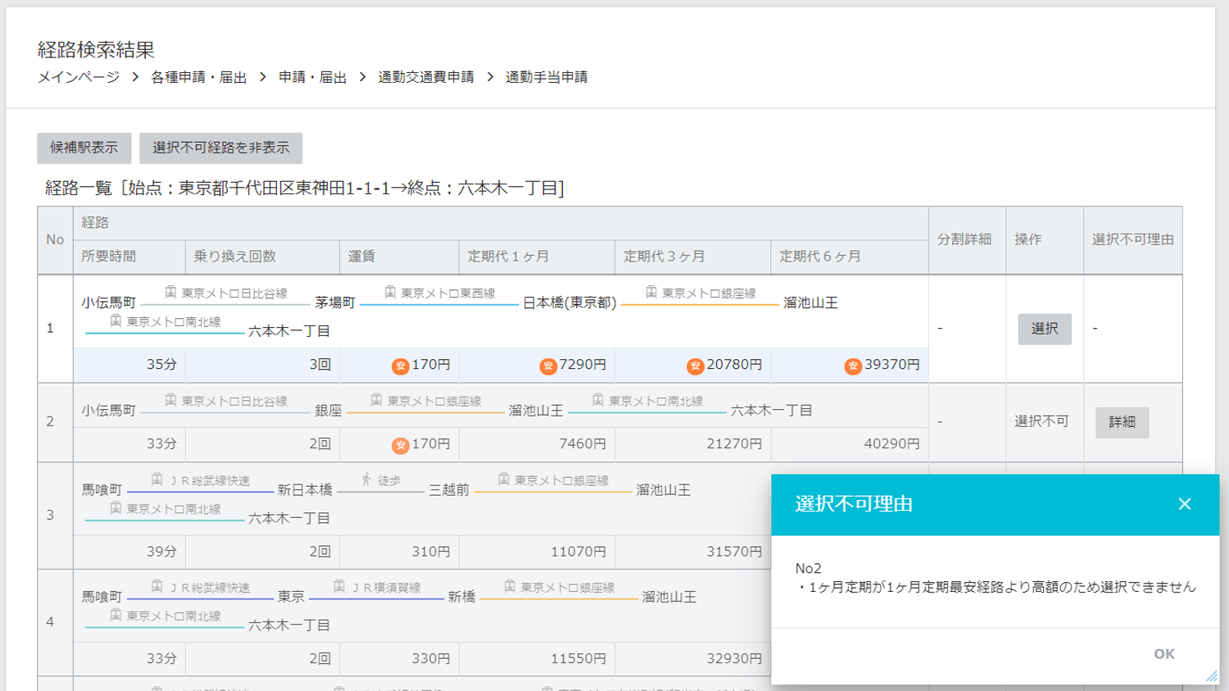This screenshot has width=1229, height=691.
Task: Click the 安 badge on the 170円 fare in route 1
Action: [399, 365]
